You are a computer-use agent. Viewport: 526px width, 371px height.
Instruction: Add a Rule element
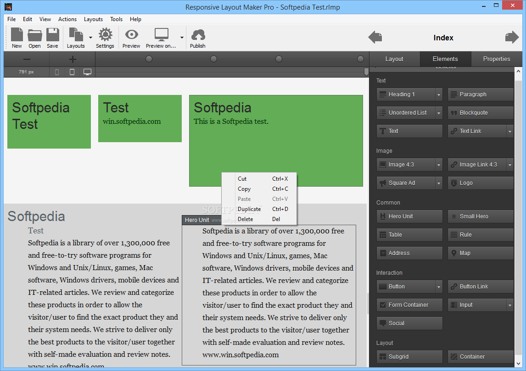point(481,235)
